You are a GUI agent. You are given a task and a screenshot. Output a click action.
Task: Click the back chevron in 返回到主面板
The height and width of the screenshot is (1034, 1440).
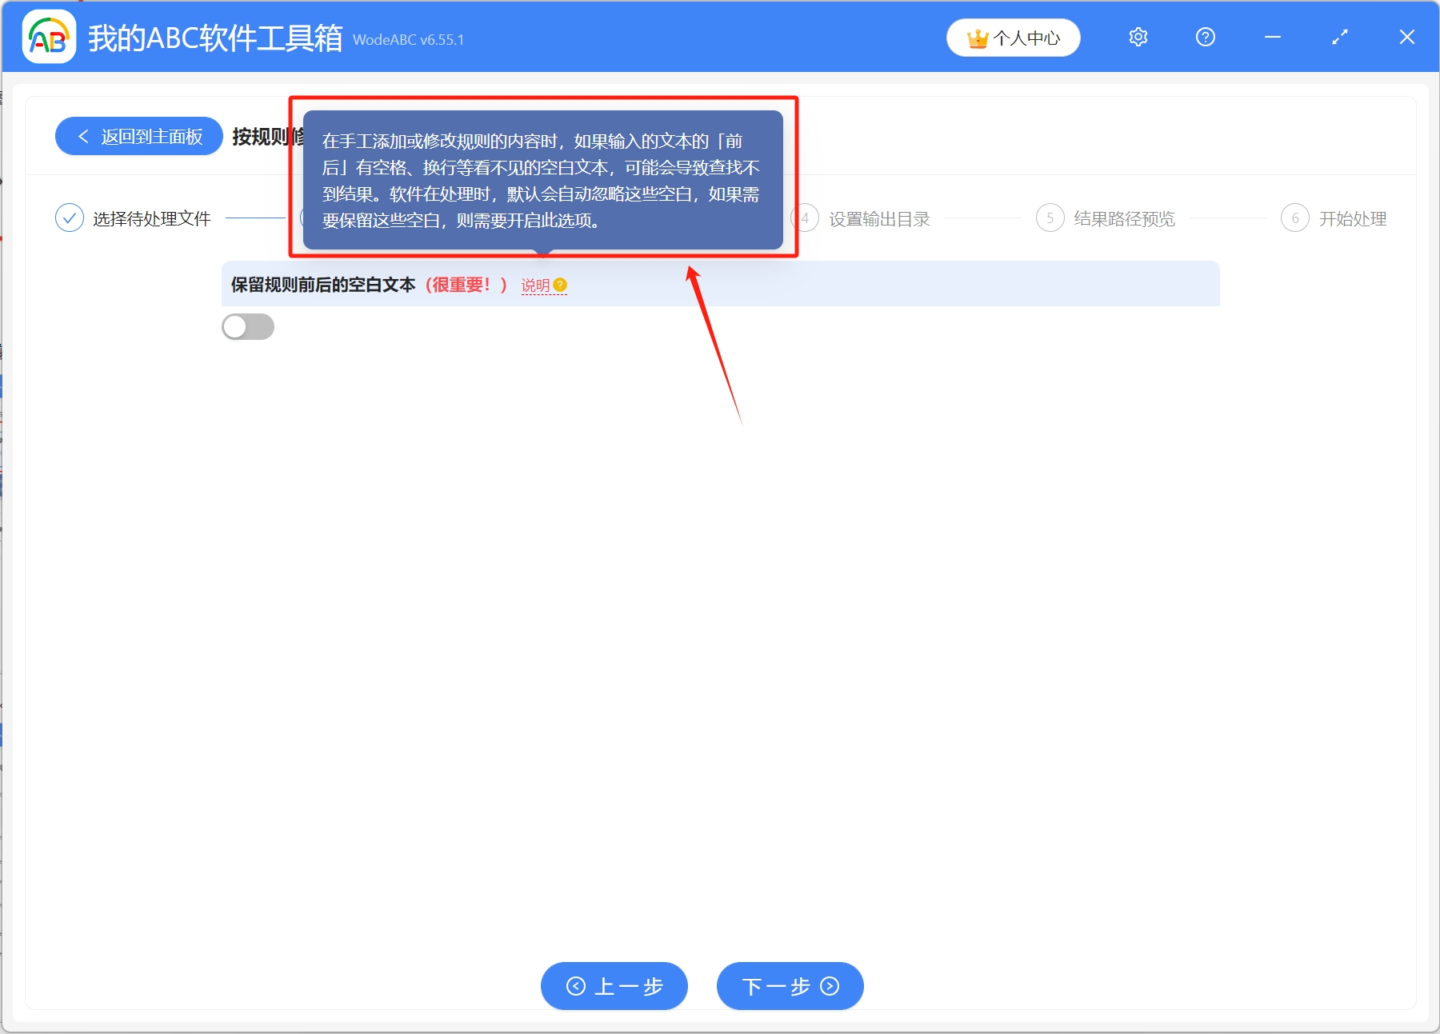coord(83,136)
